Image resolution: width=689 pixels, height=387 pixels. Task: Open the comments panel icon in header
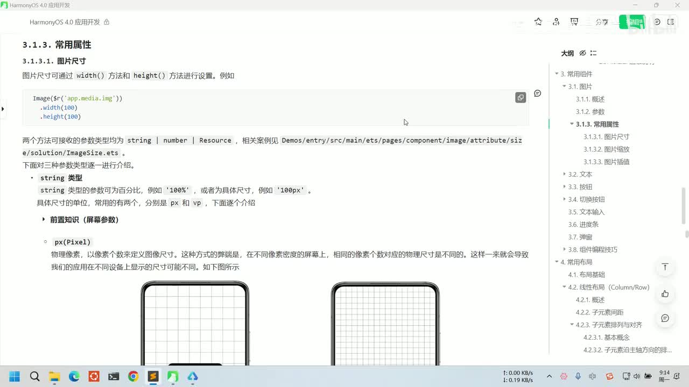[657, 22]
